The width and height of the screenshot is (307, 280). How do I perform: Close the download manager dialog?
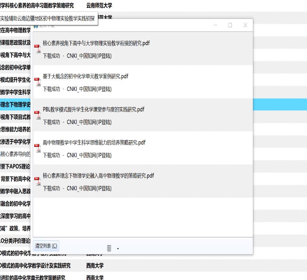tap(245, 25)
